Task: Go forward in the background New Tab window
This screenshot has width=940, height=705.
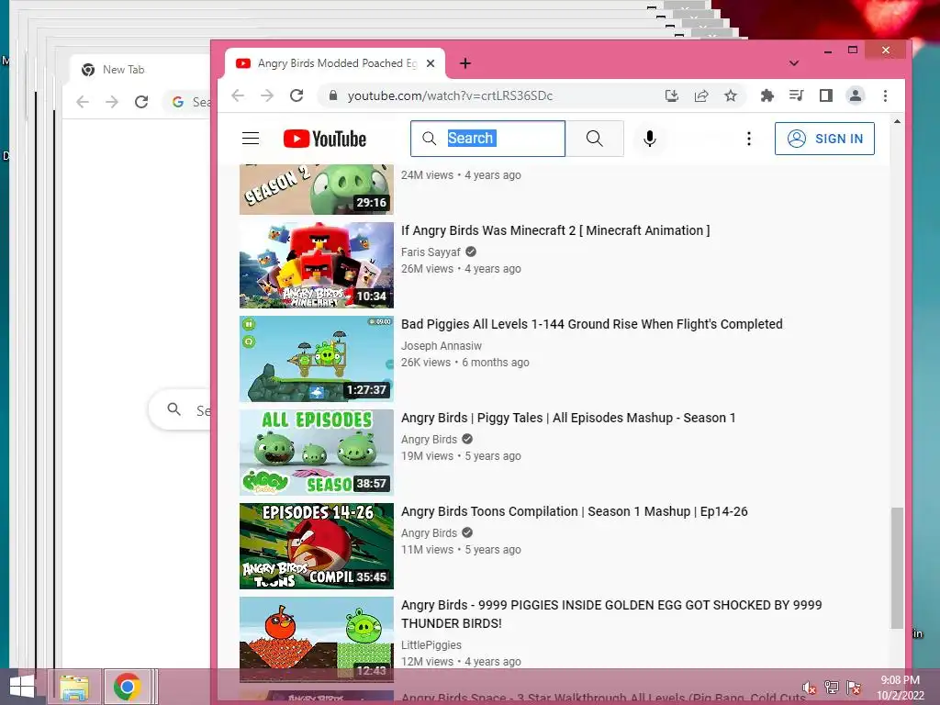Action: pyautogui.click(x=111, y=102)
